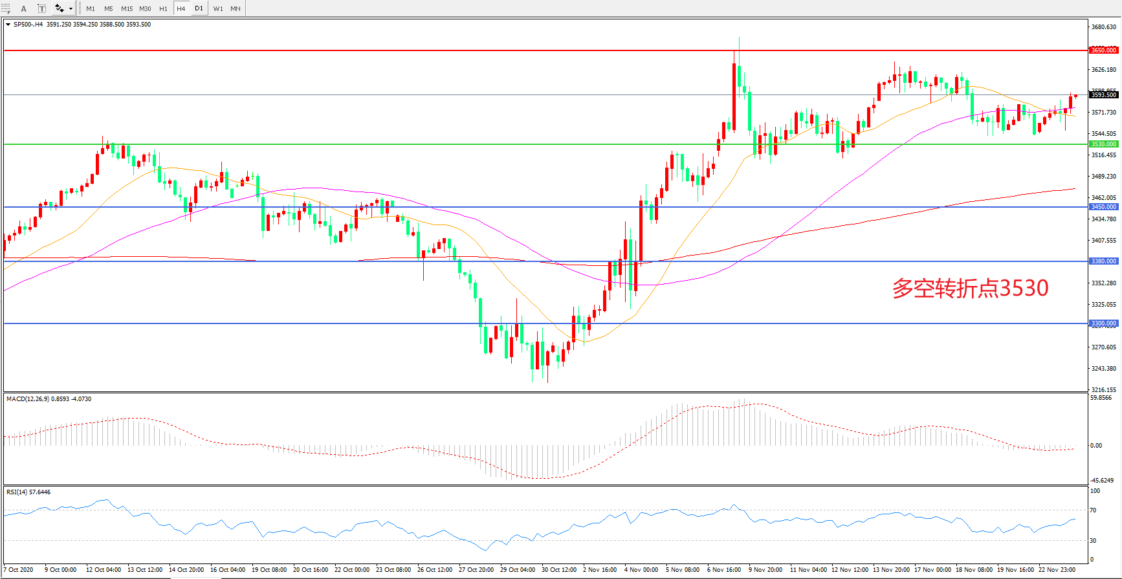
Task: Select the Text tool (letter A)
Action: (24, 8)
